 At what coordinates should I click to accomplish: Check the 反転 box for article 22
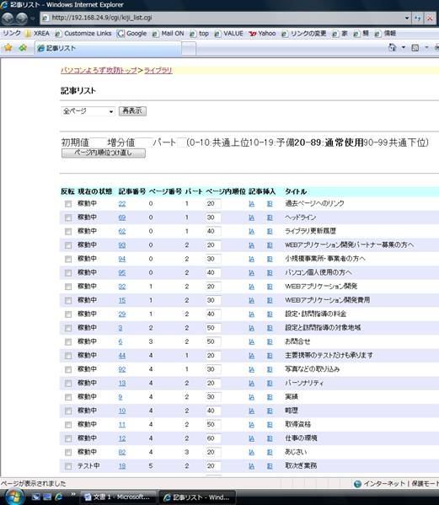point(68,204)
